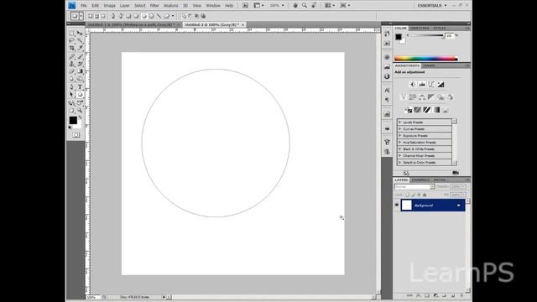Add a Brightness/Contrast adjustment
This screenshot has width=537, height=302.
click(413, 84)
